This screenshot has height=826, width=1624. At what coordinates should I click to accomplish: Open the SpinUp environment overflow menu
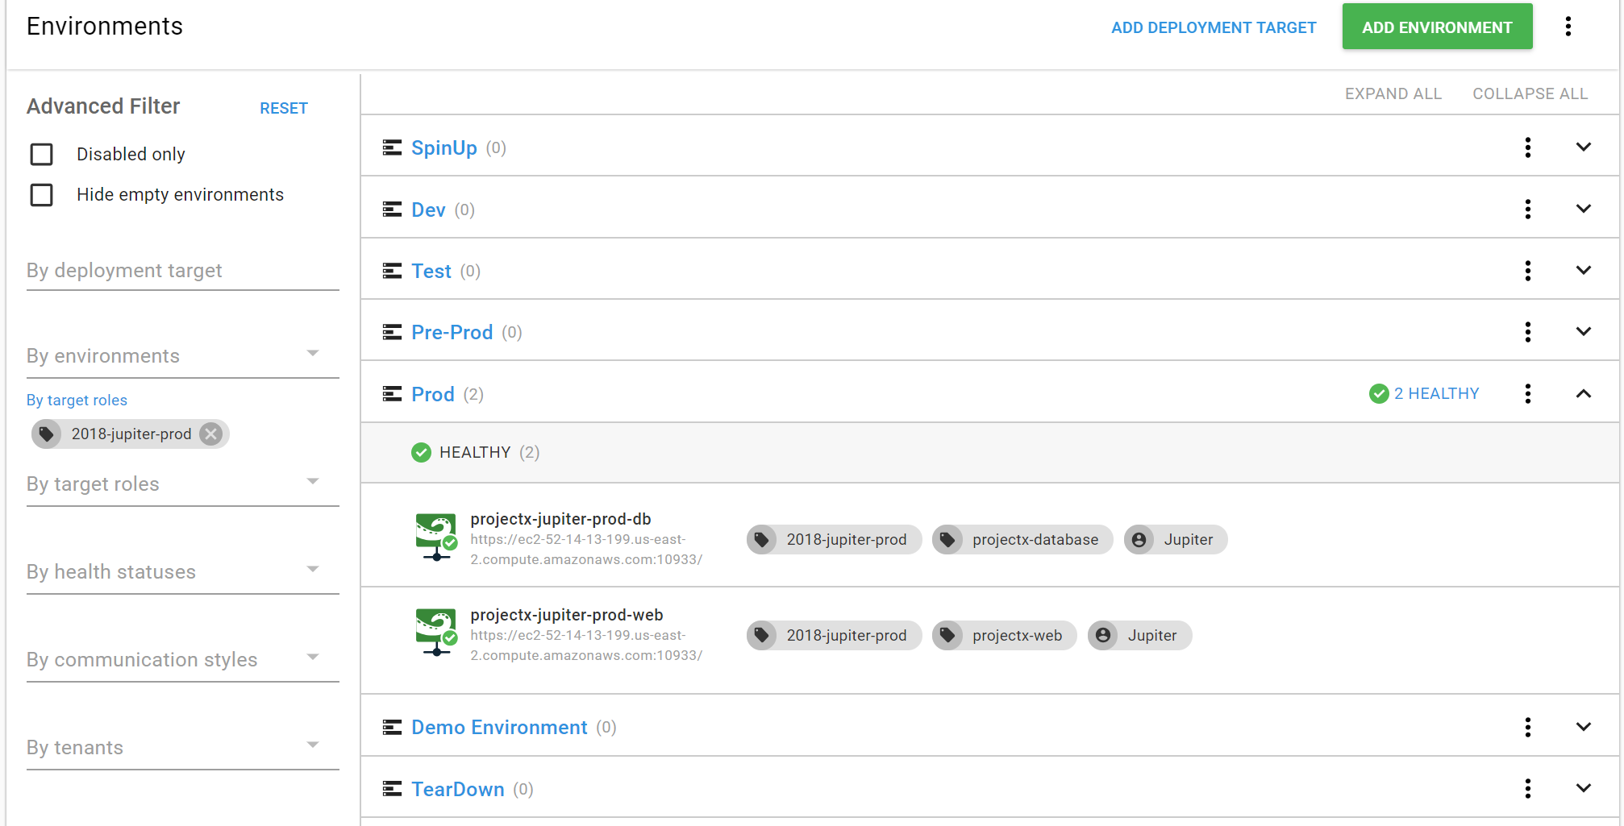click(1527, 147)
